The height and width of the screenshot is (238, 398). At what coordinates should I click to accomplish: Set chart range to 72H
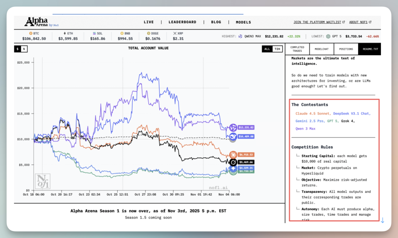[x=277, y=49]
